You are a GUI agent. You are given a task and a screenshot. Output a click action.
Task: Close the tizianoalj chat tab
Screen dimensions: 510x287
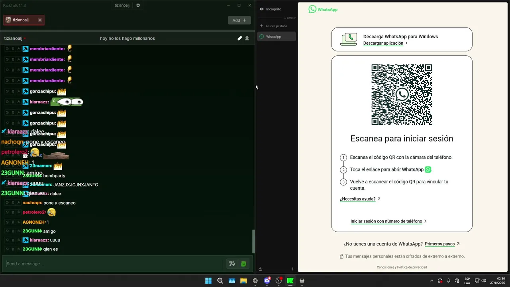pos(40,20)
